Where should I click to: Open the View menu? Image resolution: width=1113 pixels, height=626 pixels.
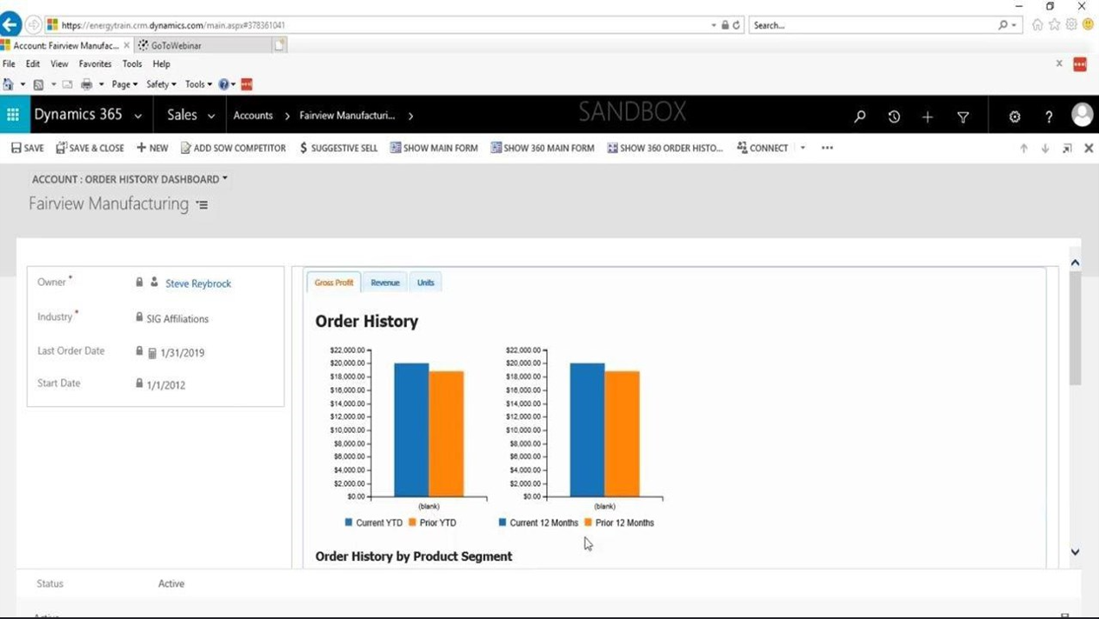59,64
